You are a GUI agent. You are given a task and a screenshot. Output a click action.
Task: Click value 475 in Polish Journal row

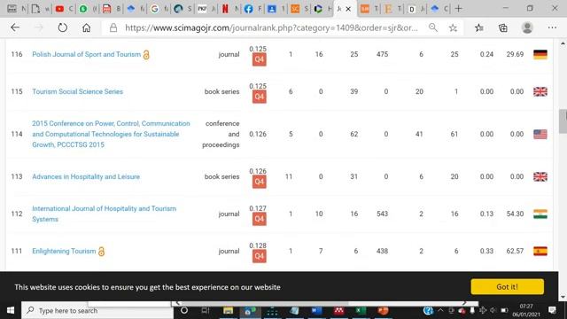pyautogui.click(x=382, y=54)
